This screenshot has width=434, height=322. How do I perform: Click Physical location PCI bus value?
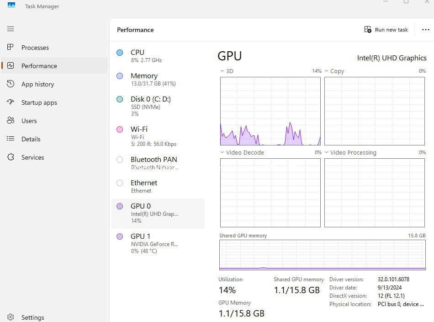[401, 304]
